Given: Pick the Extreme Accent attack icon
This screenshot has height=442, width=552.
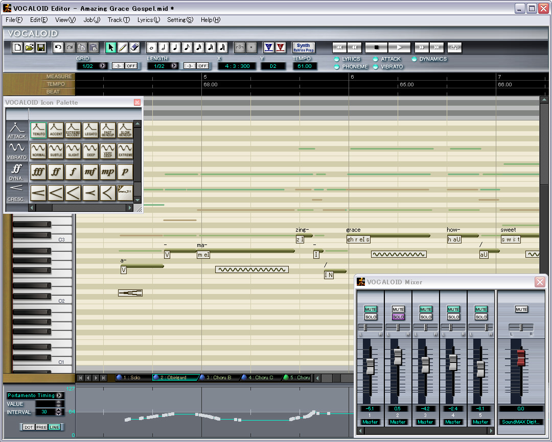Looking at the screenshot, I should pyautogui.click(x=73, y=130).
